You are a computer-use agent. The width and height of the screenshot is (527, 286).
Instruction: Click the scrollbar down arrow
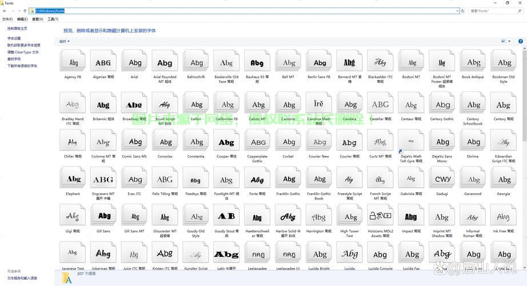click(524, 268)
